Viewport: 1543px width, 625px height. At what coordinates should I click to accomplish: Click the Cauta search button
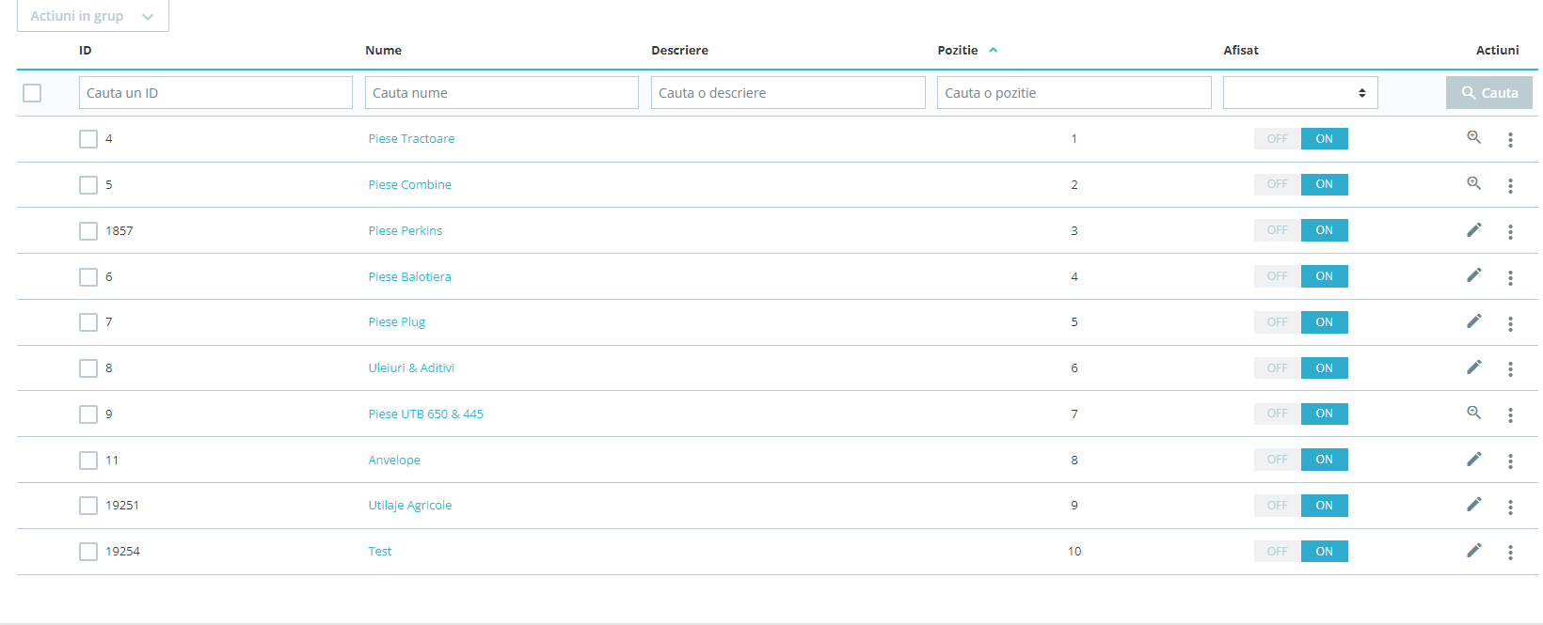[1489, 93]
